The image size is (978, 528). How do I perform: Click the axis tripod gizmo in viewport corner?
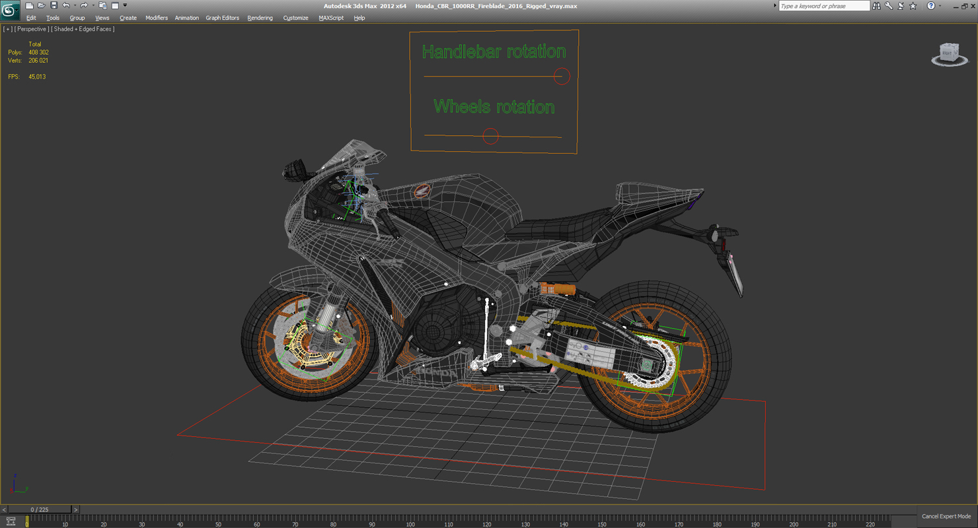19,484
